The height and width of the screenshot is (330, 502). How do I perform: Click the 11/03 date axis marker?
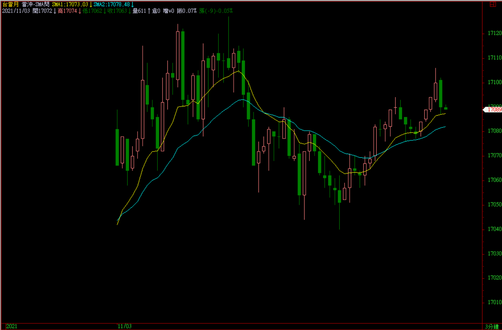(125, 326)
